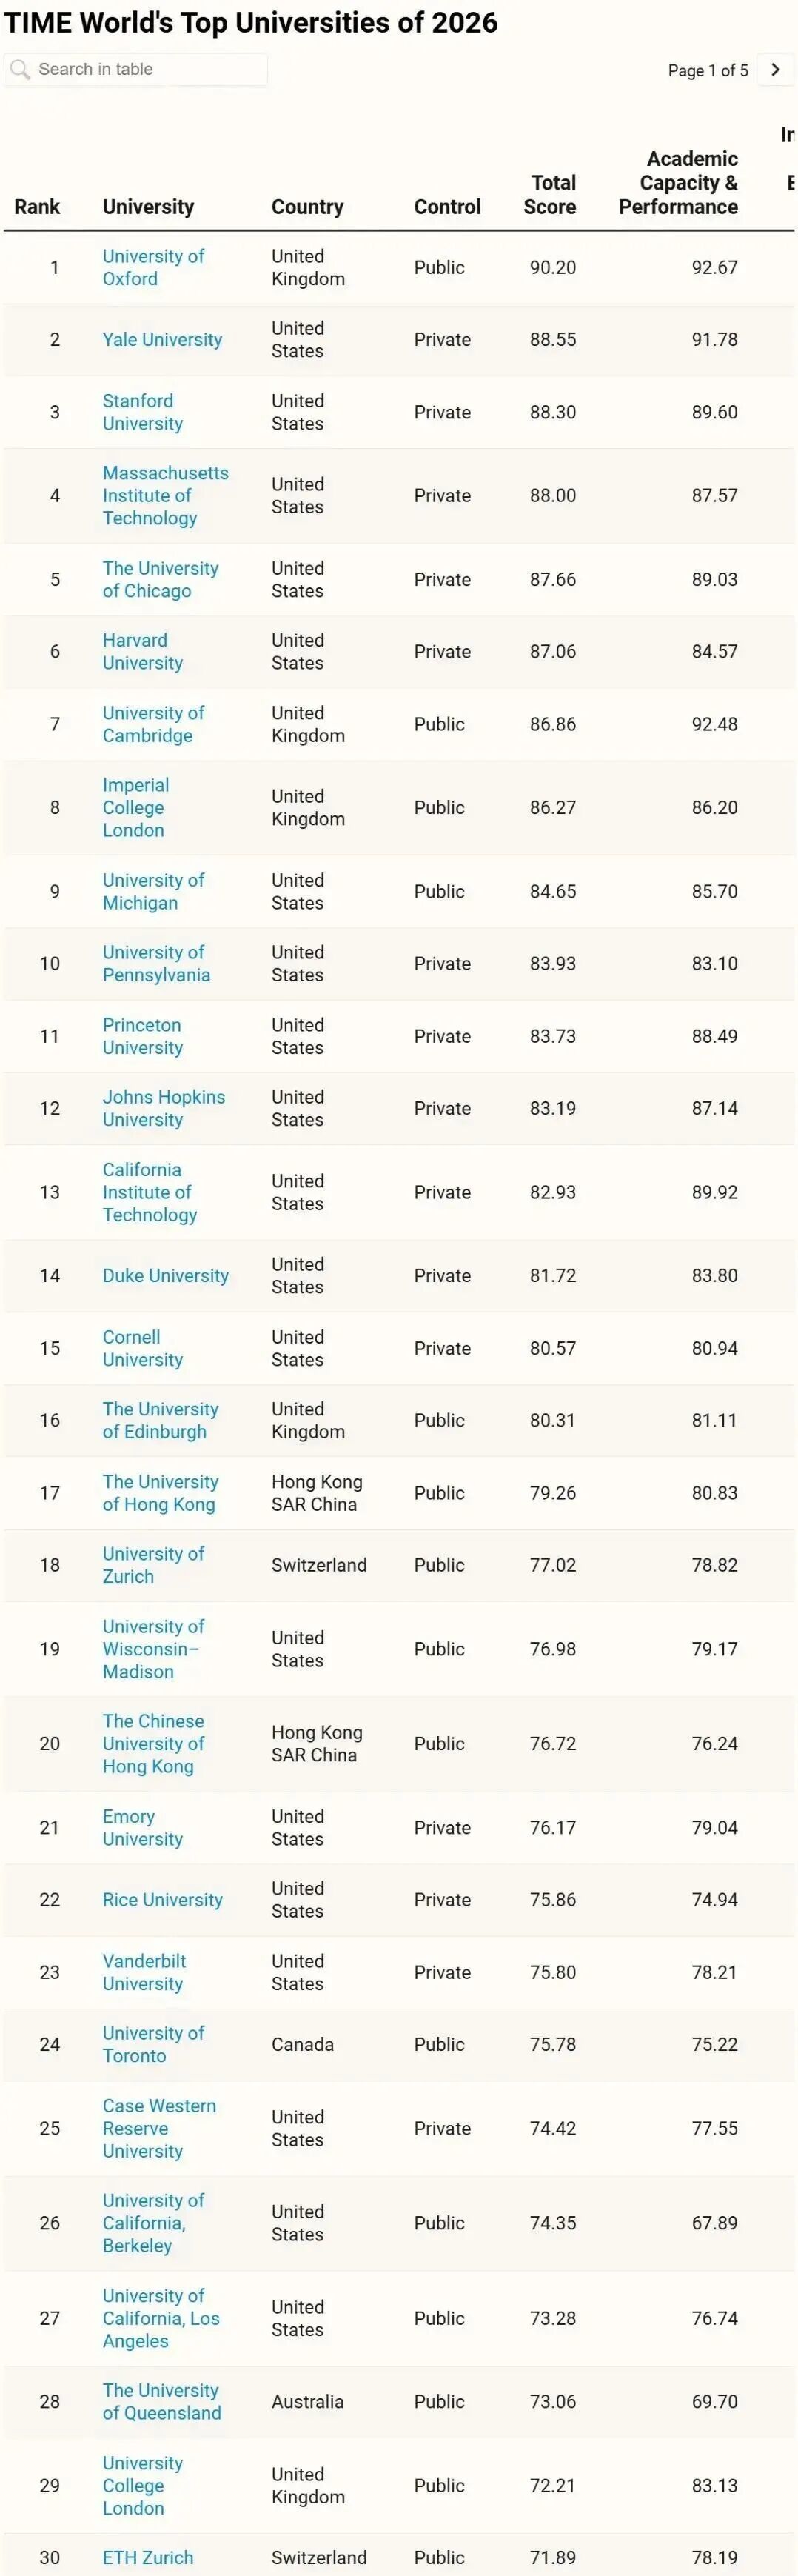Image resolution: width=798 pixels, height=2576 pixels.
Task: Open University of Toronto link
Action: point(153,2045)
